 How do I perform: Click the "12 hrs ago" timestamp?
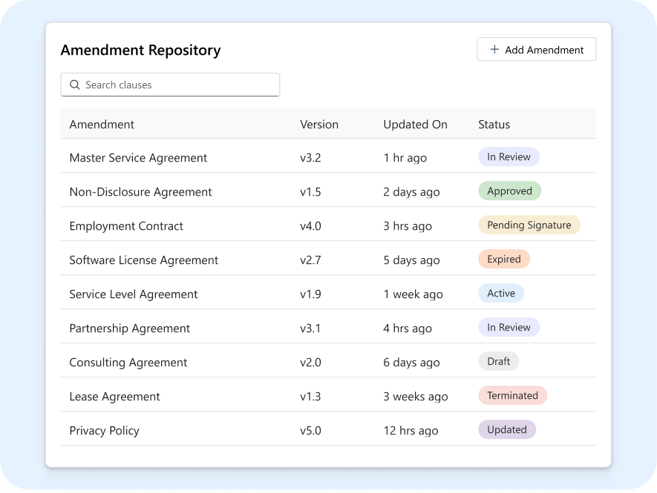coord(411,431)
